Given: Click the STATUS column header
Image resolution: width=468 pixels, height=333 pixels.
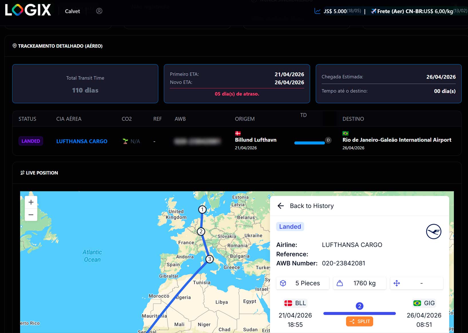Looking at the screenshot, I should [x=27, y=119].
